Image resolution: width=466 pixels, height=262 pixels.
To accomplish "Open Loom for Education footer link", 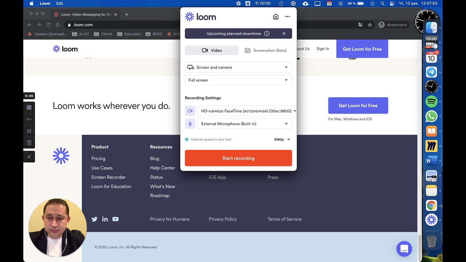I will coord(111,186).
